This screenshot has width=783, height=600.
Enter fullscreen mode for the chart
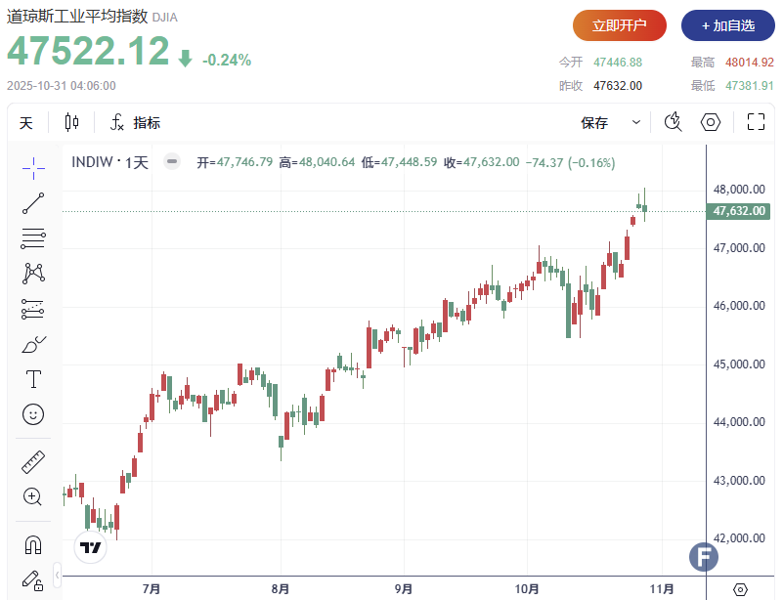(x=756, y=122)
